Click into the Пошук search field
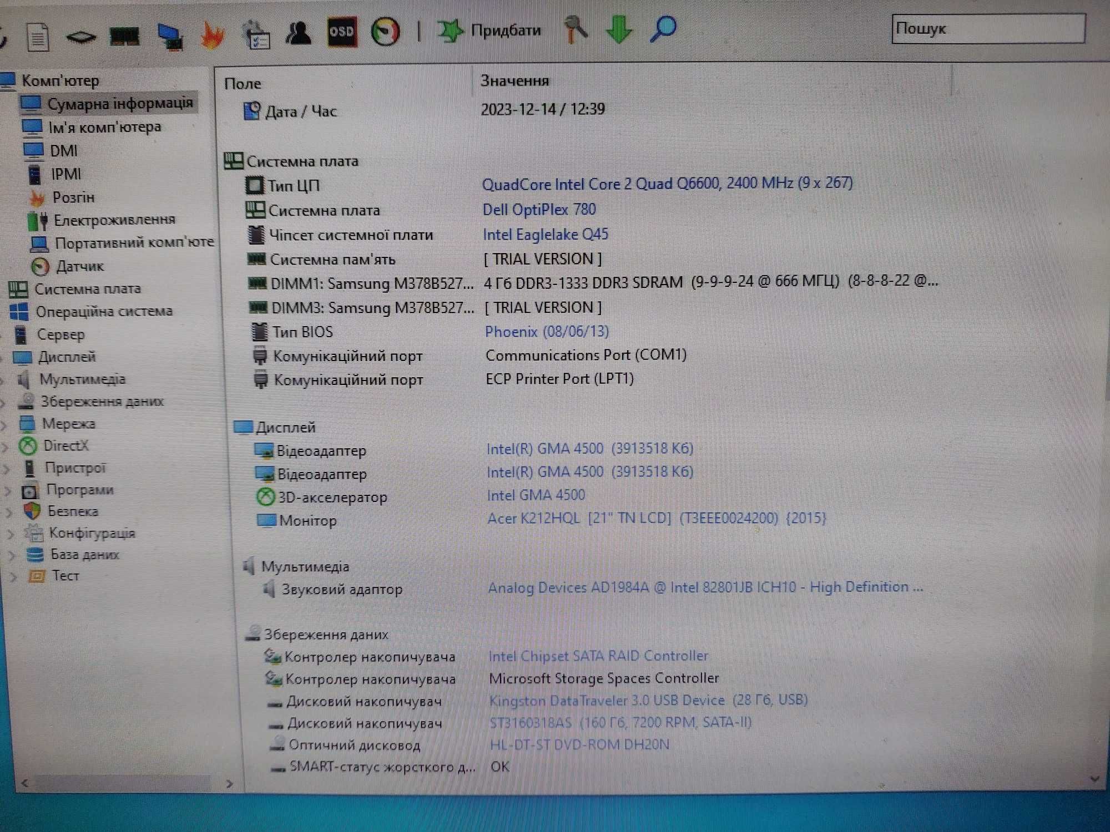Viewport: 1110px width, 832px height. click(988, 29)
